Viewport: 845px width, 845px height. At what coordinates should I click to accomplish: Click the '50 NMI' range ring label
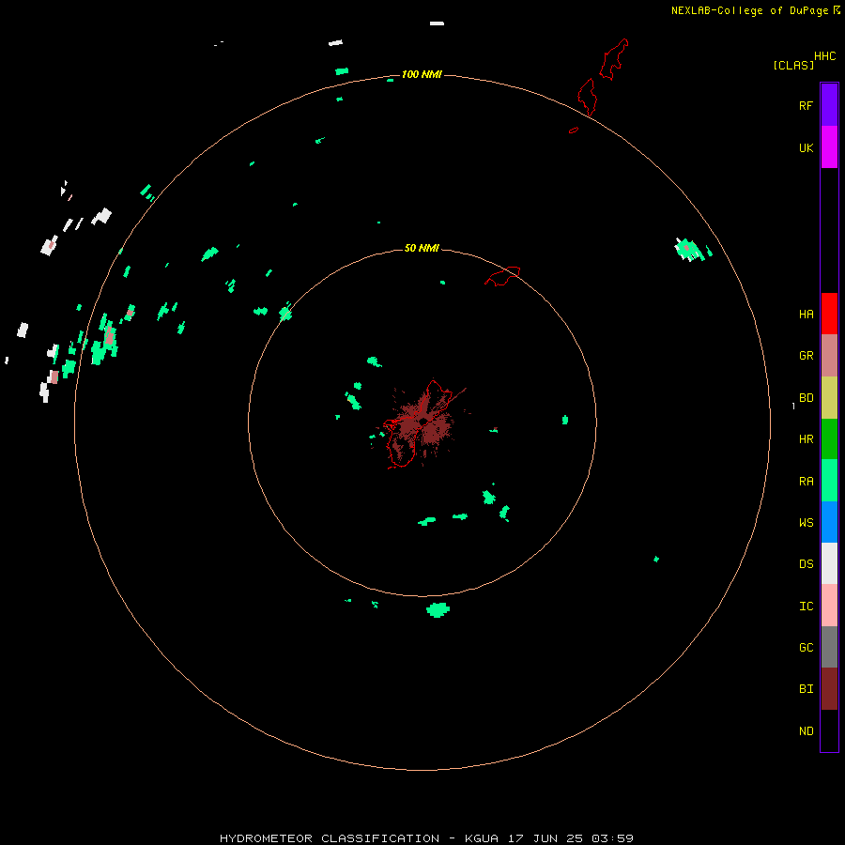coord(422,248)
